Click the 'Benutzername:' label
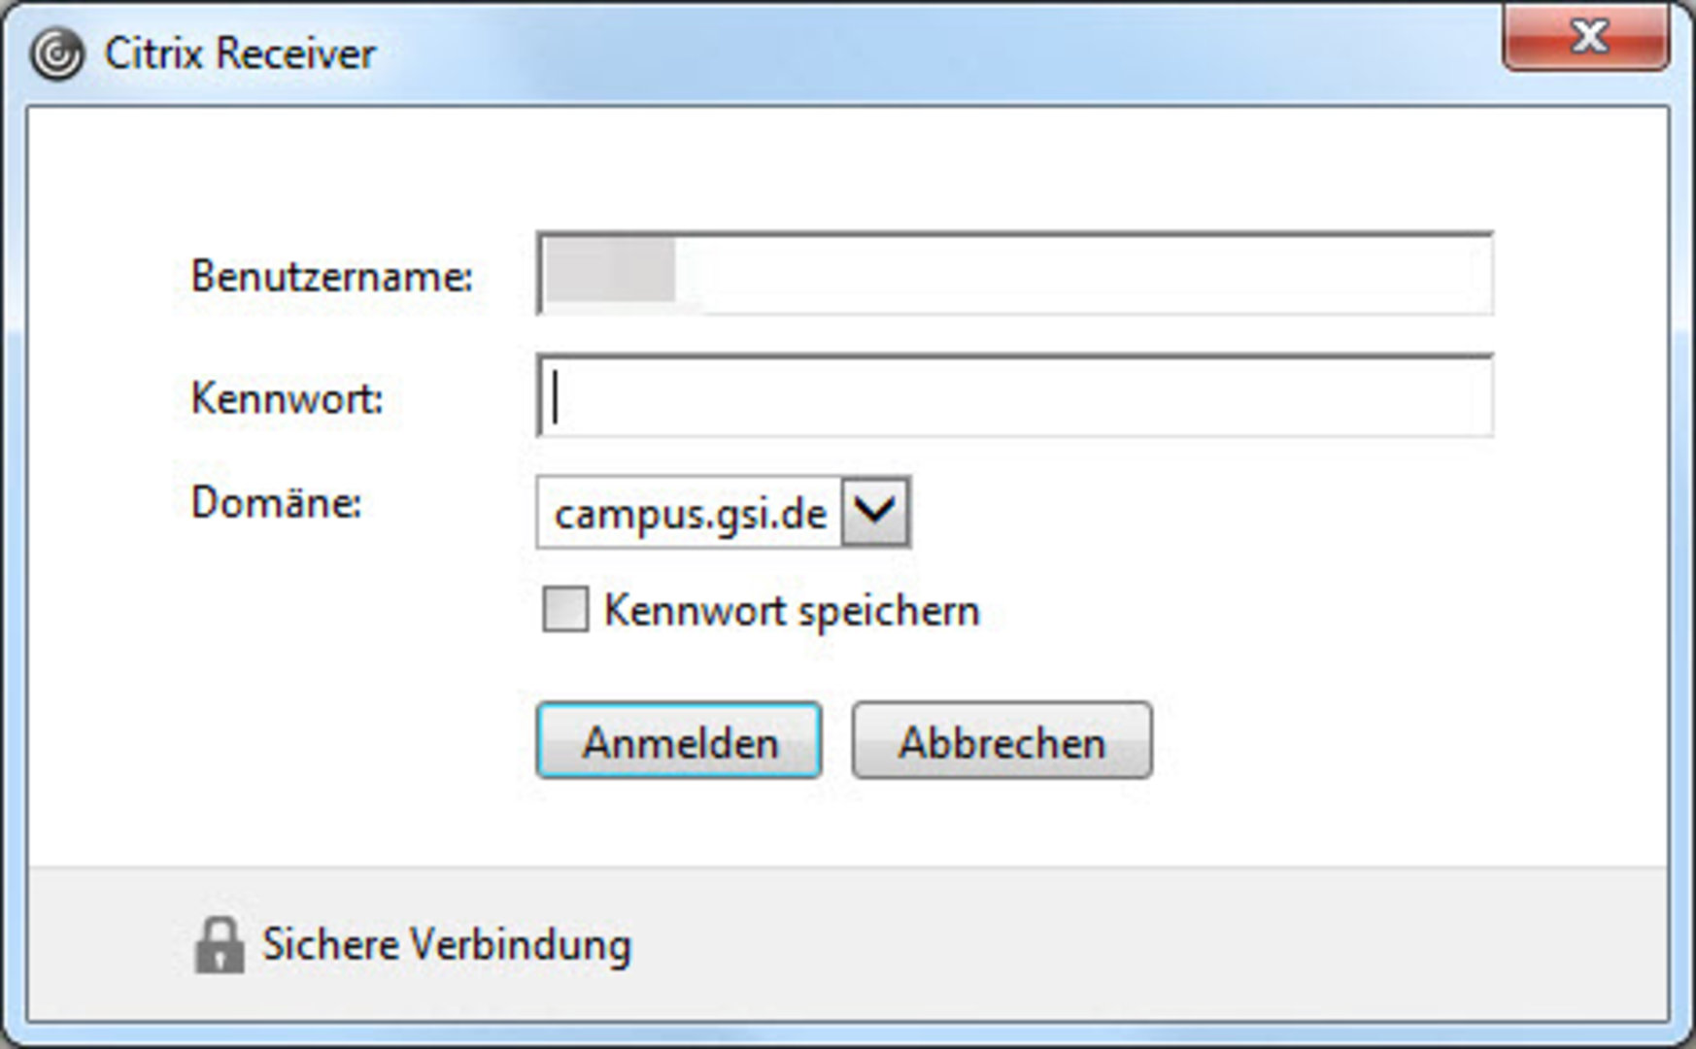Viewport: 1696px width, 1049px height. [x=331, y=277]
